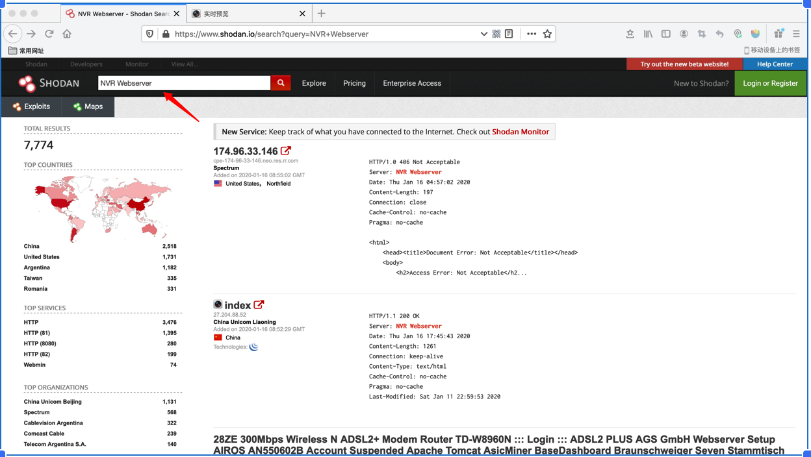Close the 实时预览 tab
This screenshot has width=811, height=457.
302,14
